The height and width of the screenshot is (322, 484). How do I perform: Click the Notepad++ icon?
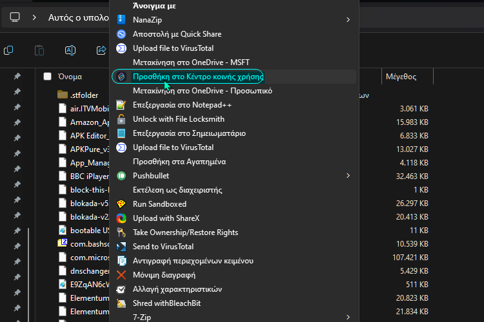pyautogui.click(x=121, y=105)
